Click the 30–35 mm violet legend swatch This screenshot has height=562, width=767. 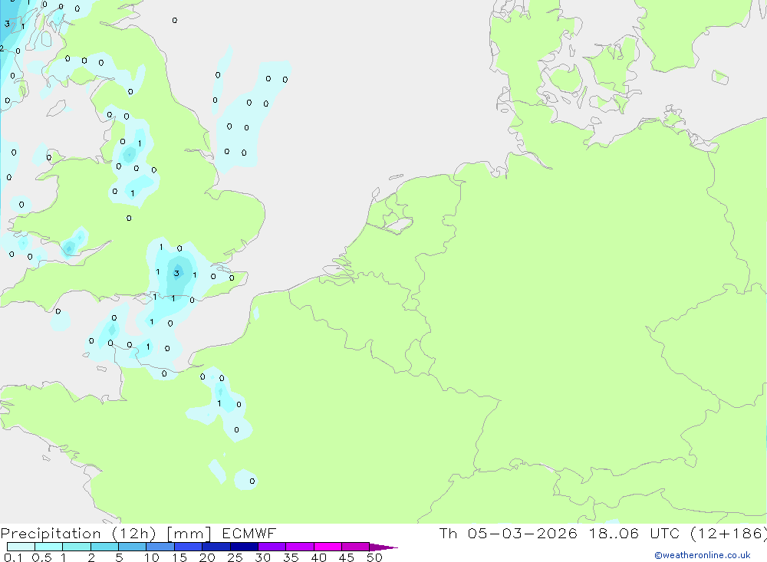(272, 547)
